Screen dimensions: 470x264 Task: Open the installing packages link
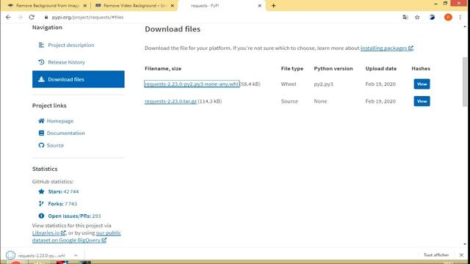(387, 48)
